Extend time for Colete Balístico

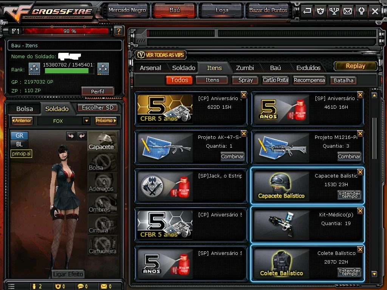[350, 272]
